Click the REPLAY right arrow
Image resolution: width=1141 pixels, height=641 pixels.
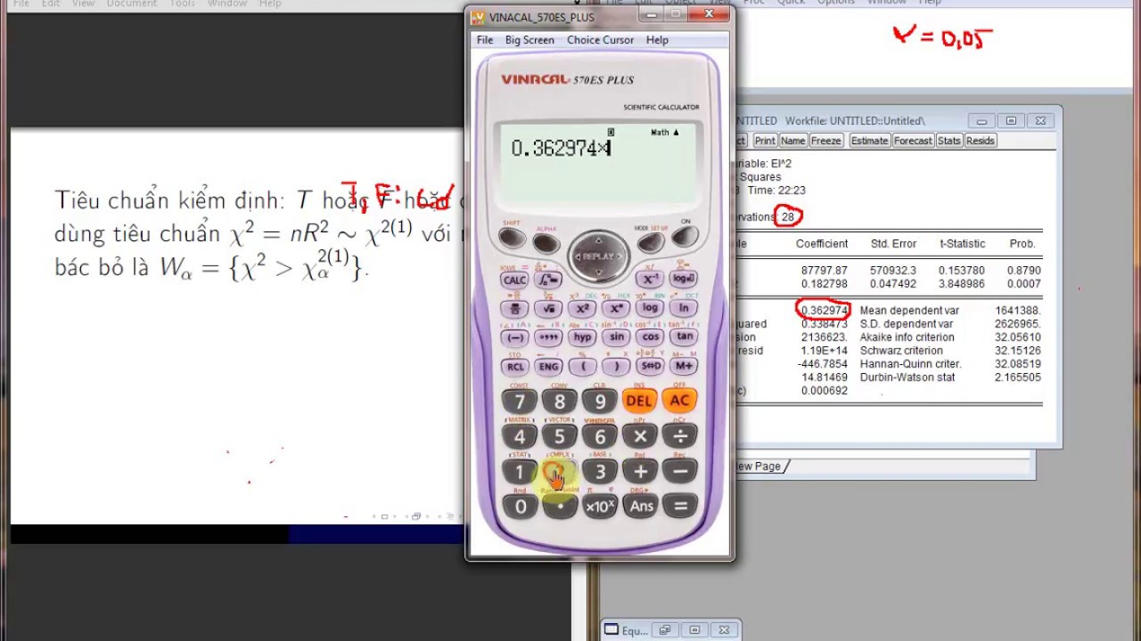(x=620, y=256)
